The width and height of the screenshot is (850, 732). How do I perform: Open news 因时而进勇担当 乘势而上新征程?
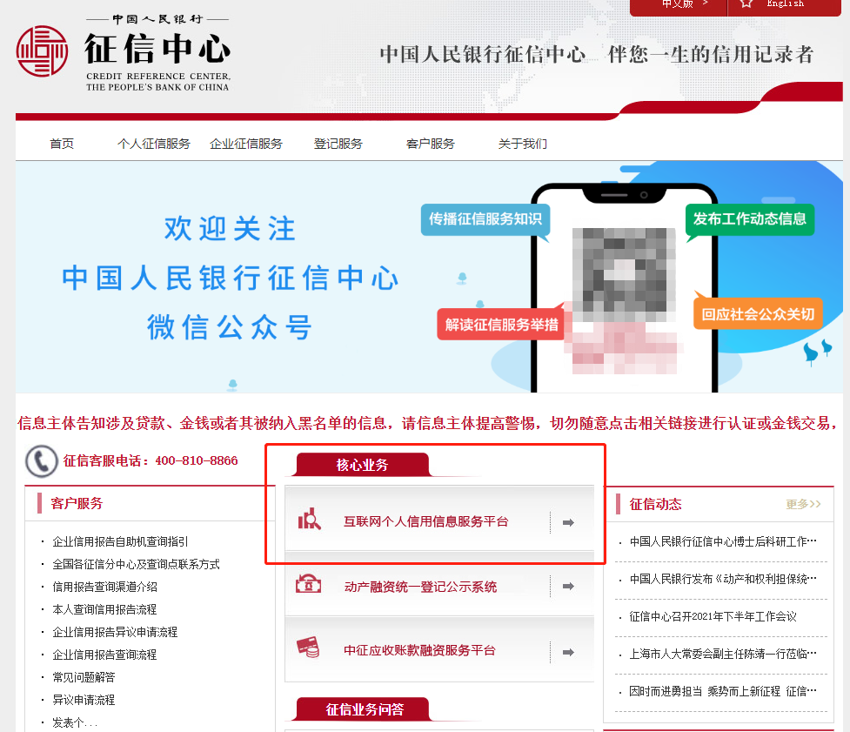pyautogui.click(x=723, y=691)
